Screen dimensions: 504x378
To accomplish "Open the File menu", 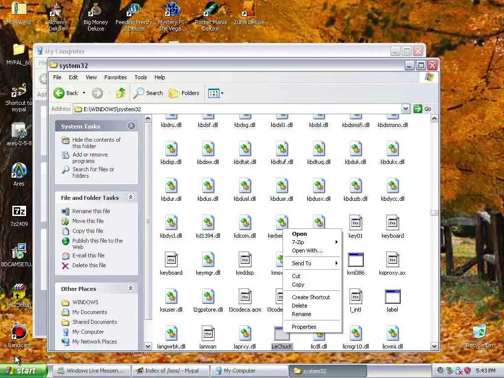I will click(57, 77).
